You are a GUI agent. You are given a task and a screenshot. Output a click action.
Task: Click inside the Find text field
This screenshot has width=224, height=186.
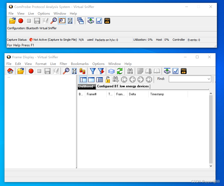coord(188,79)
